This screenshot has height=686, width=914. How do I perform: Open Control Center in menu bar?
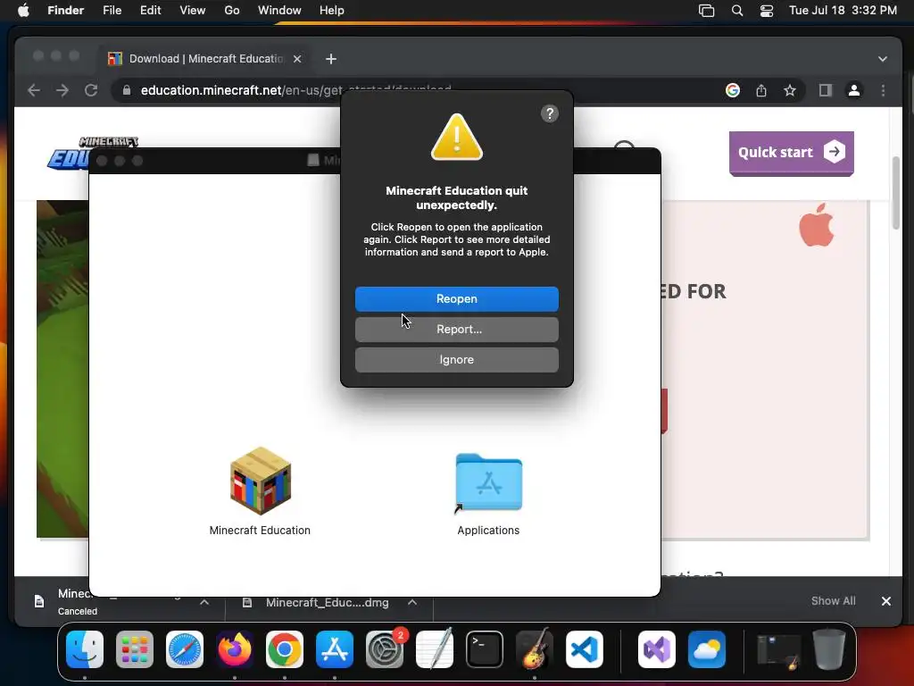(x=767, y=11)
